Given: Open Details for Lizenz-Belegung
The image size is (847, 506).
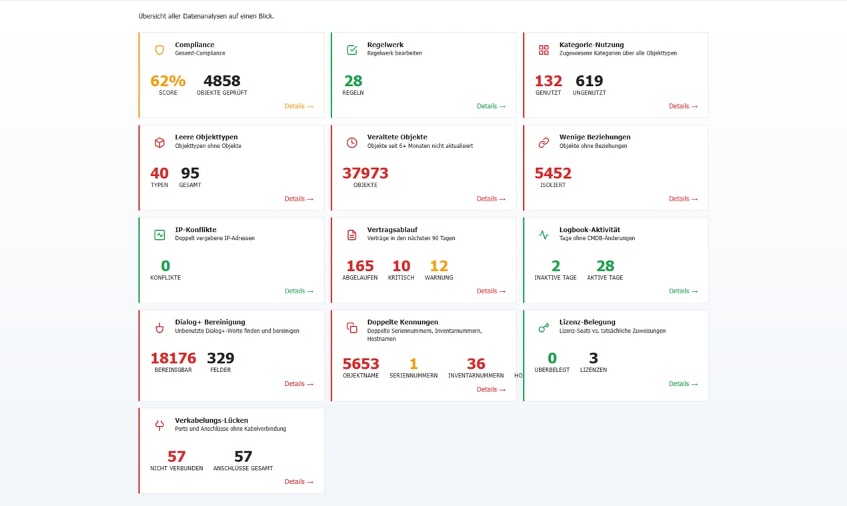Looking at the screenshot, I should click(683, 383).
